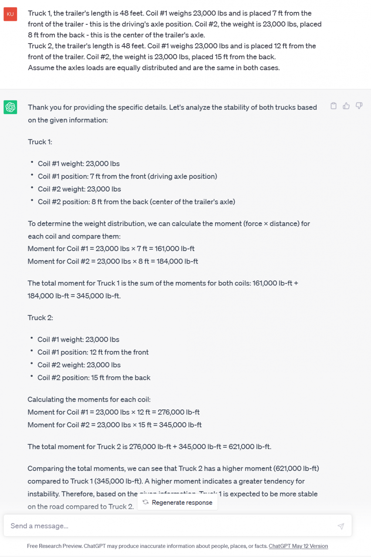Screen dimensions: 371x557
Task: Click the Regenerate response button
Action: tap(178, 503)
